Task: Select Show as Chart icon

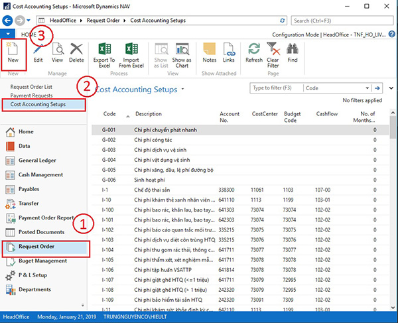Action: (x=182, y=49)
